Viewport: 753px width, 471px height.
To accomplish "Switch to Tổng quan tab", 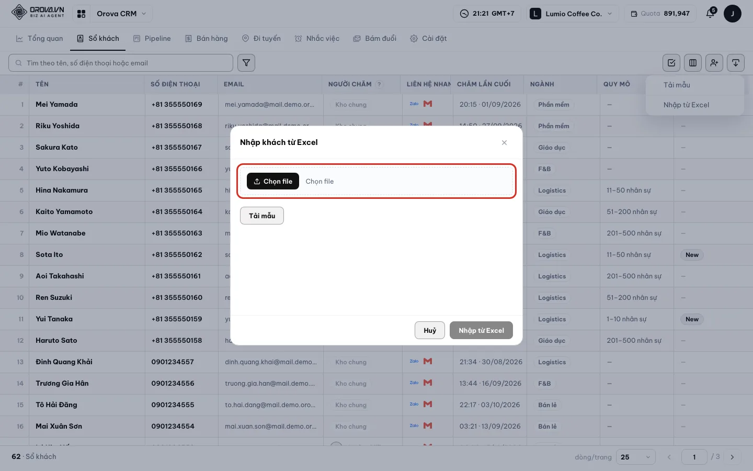I will 40,38.
